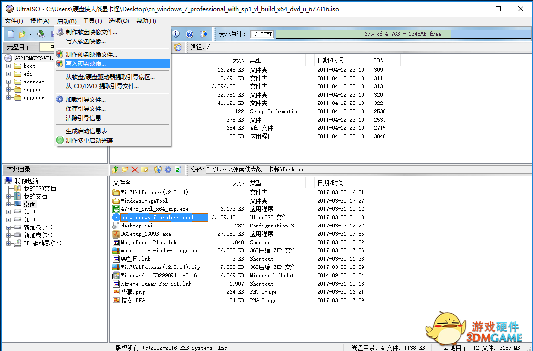This screenshot has width=533, height=351.
Task: Click the Help question mark icon
Action: tap(190, 34)
